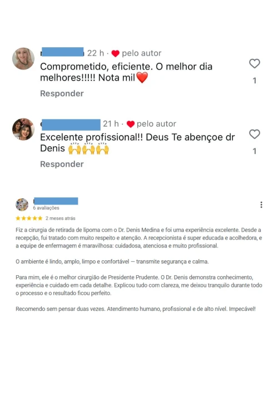The image size is (278, 393).
Task: Like the 'Comprometido, eficiente' comment with heart
Action: point(255,63)
